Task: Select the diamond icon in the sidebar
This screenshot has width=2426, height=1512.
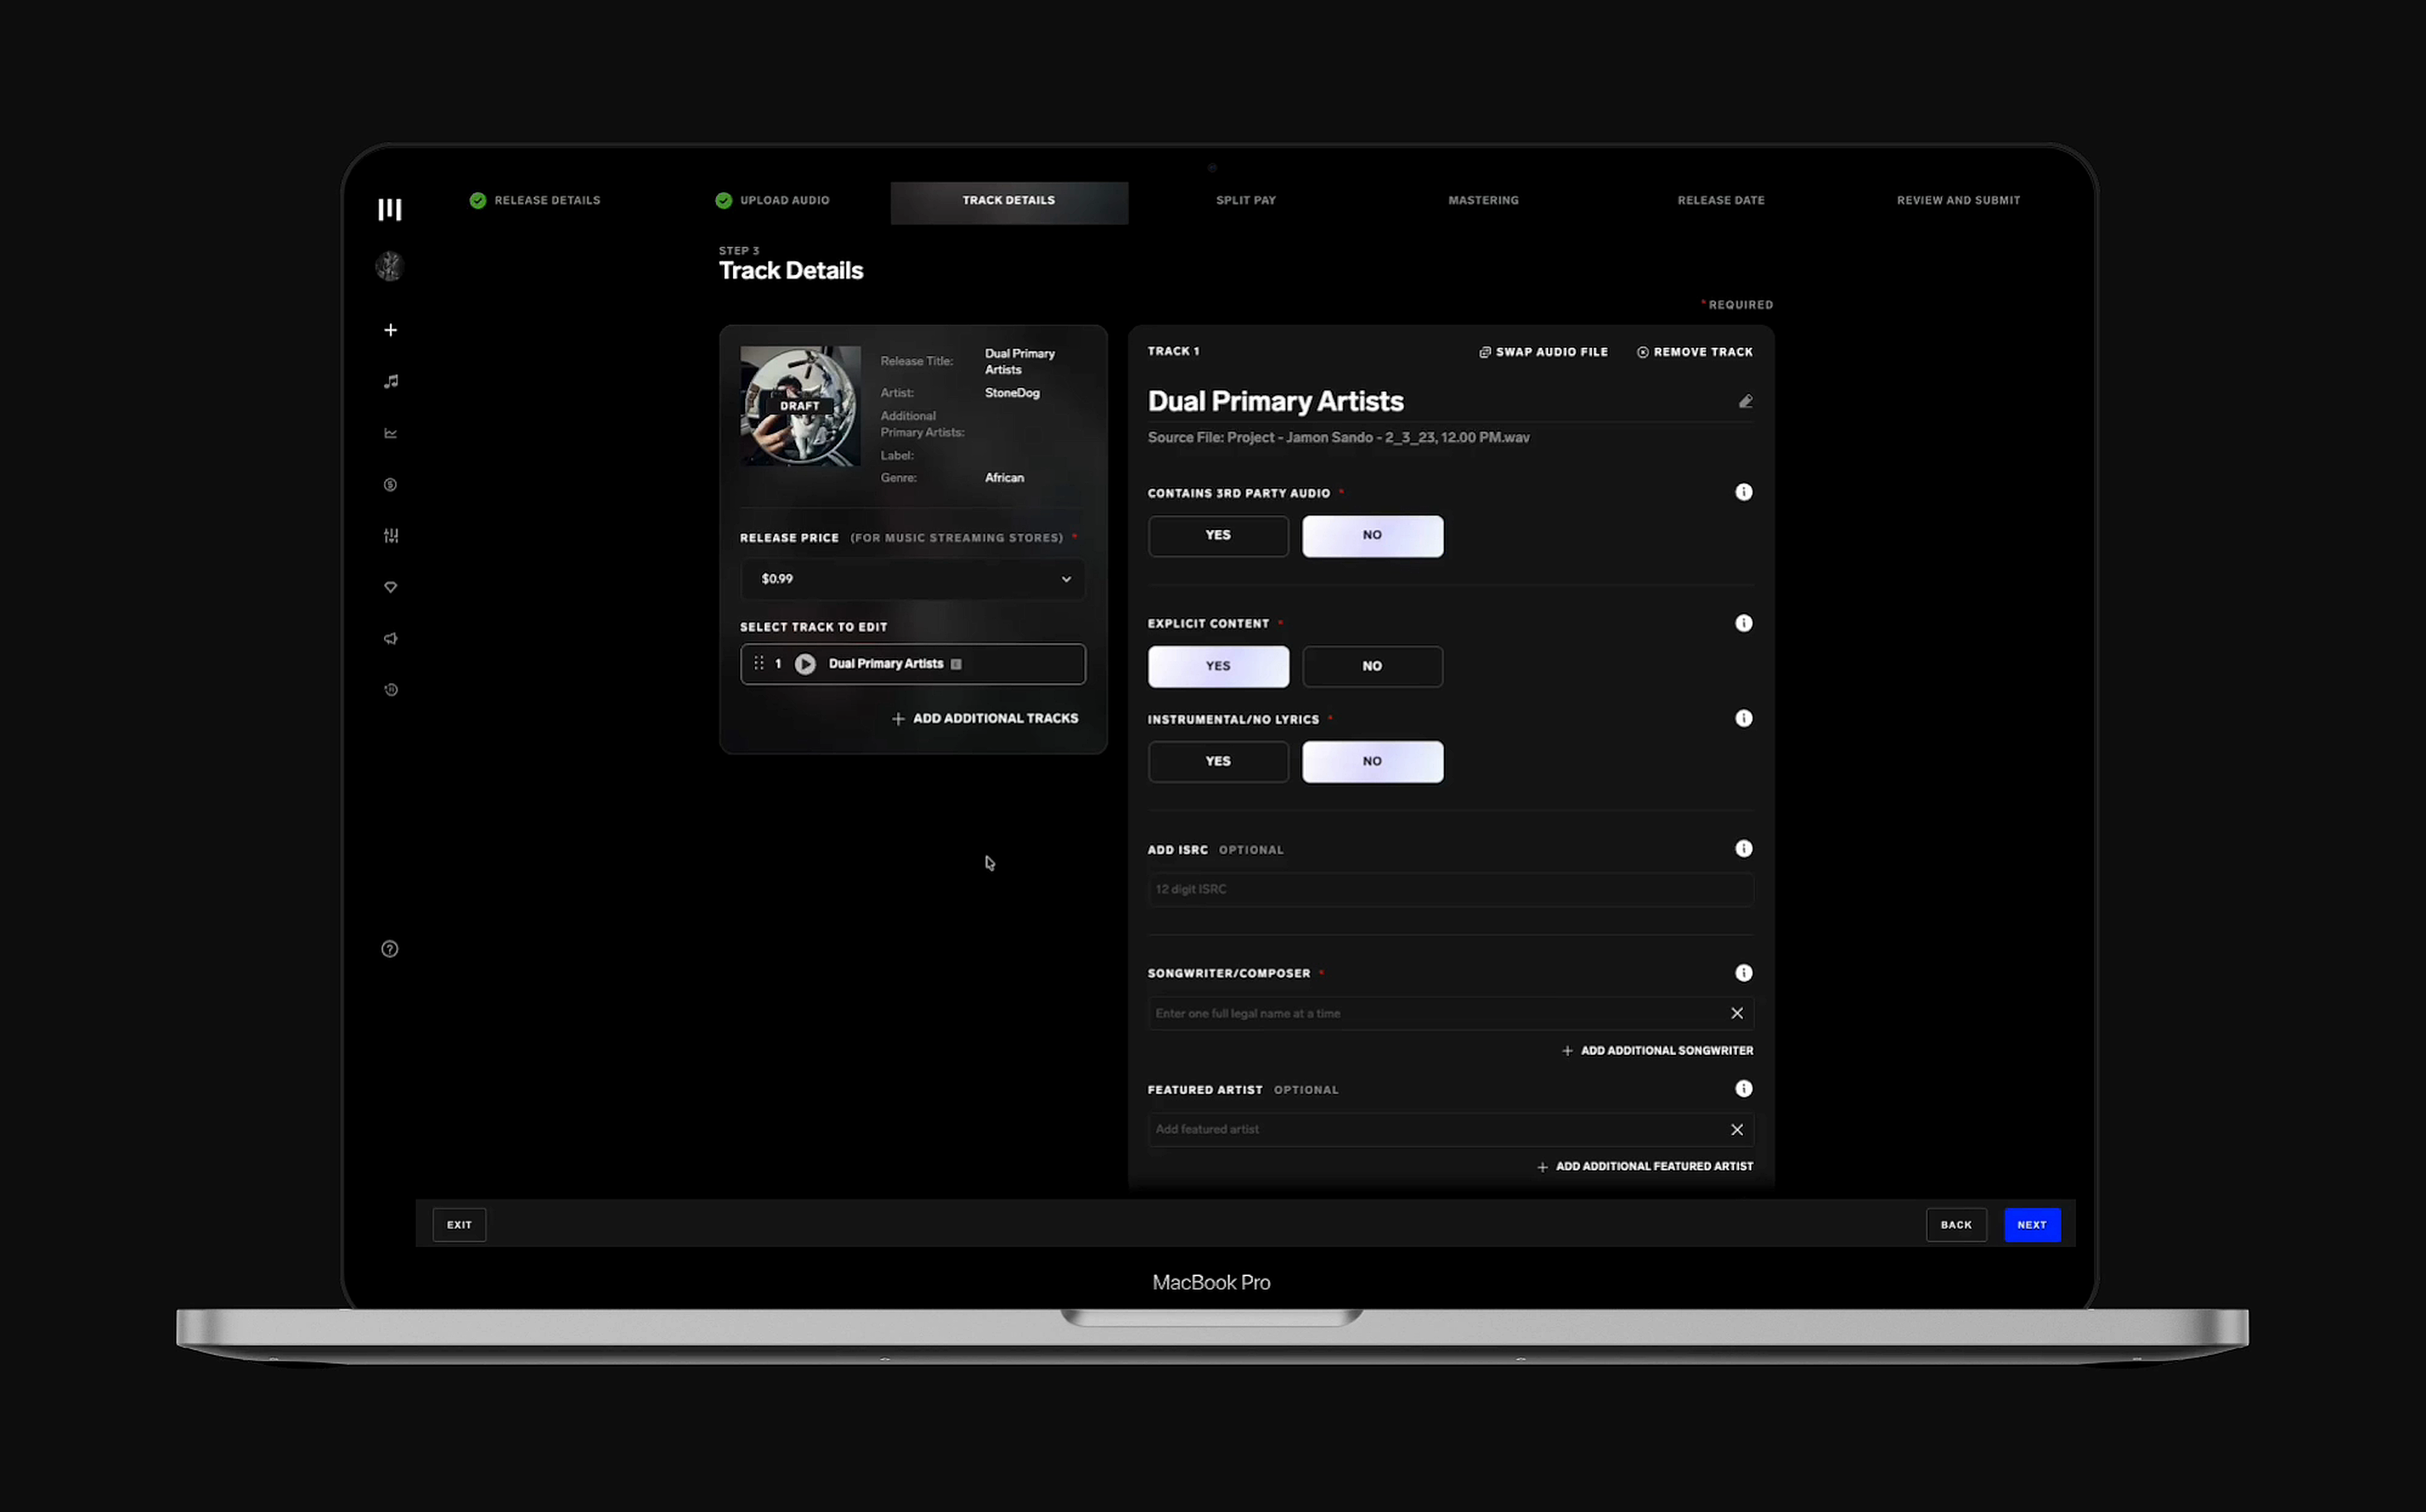Action: 390,587
